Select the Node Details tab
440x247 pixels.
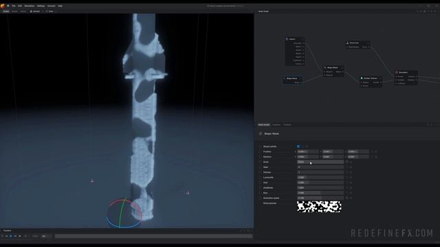[x=264, y=125]
